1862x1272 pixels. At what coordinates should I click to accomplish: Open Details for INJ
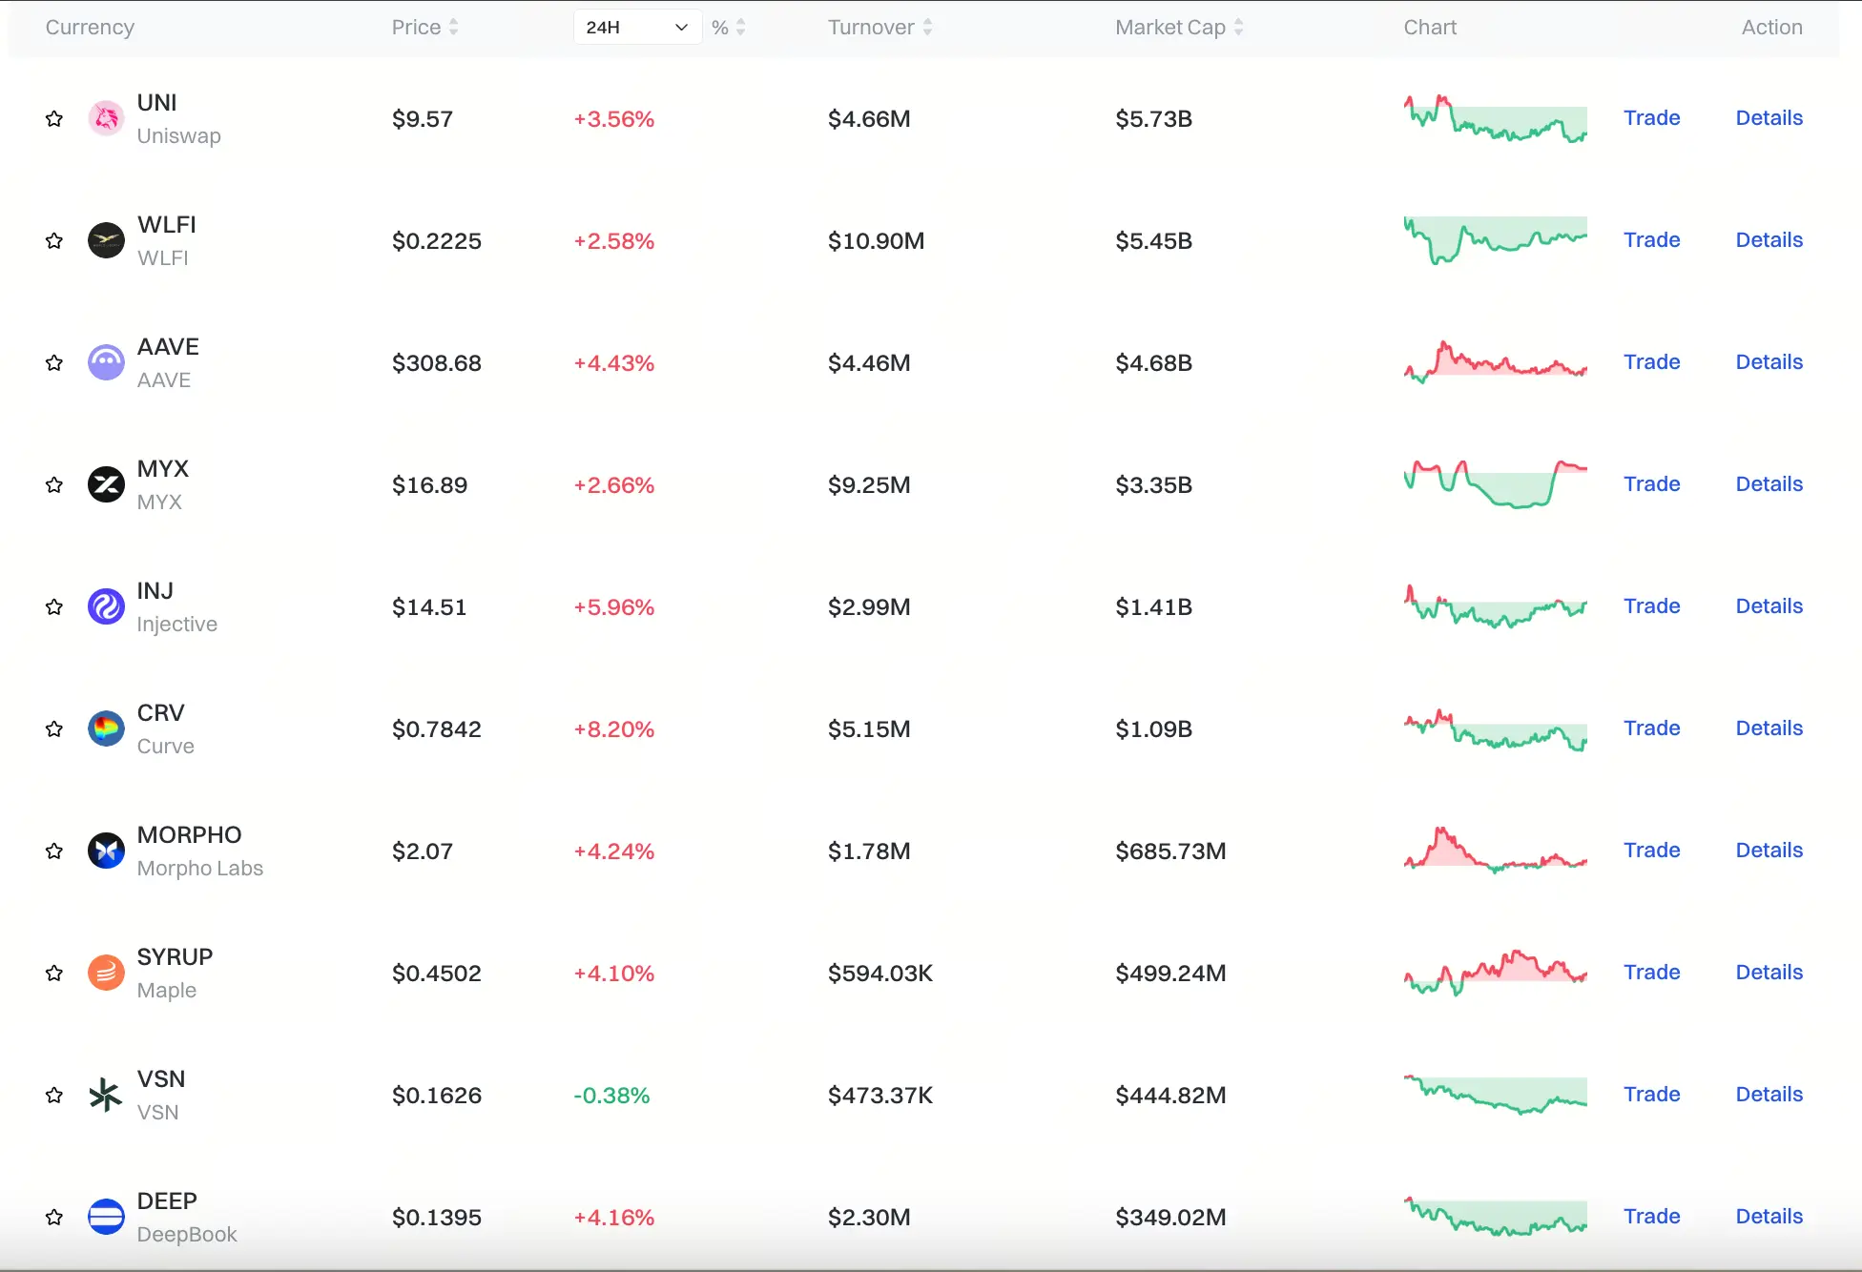[x=1769, y=606]
